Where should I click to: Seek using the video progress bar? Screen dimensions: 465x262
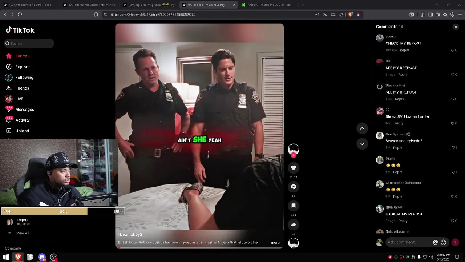pos(199,248)
